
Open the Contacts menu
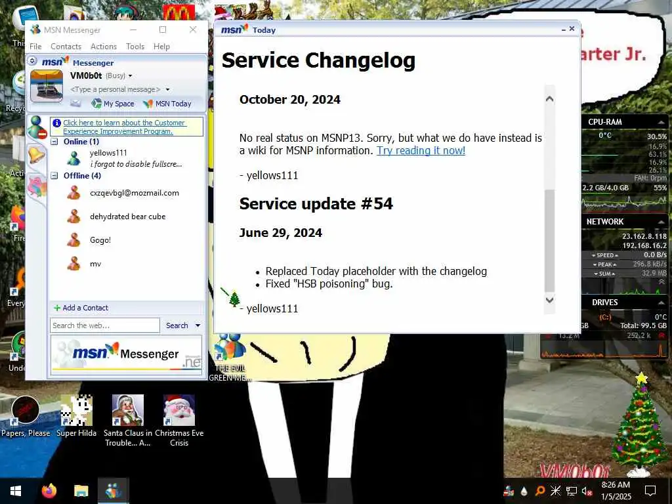[x=66, y=47]
